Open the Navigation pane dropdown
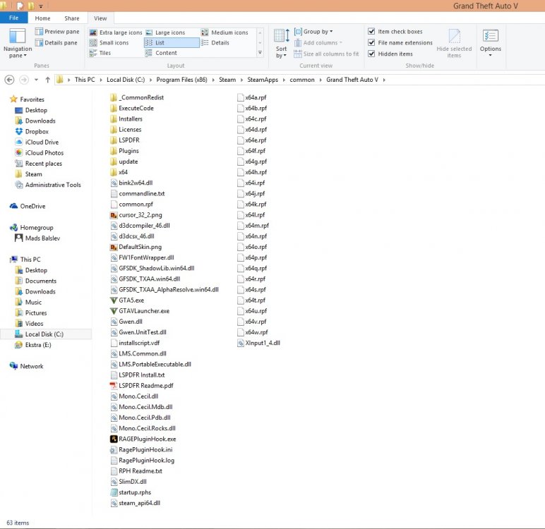This screenshot has width=545, height=529. point(18,44)
